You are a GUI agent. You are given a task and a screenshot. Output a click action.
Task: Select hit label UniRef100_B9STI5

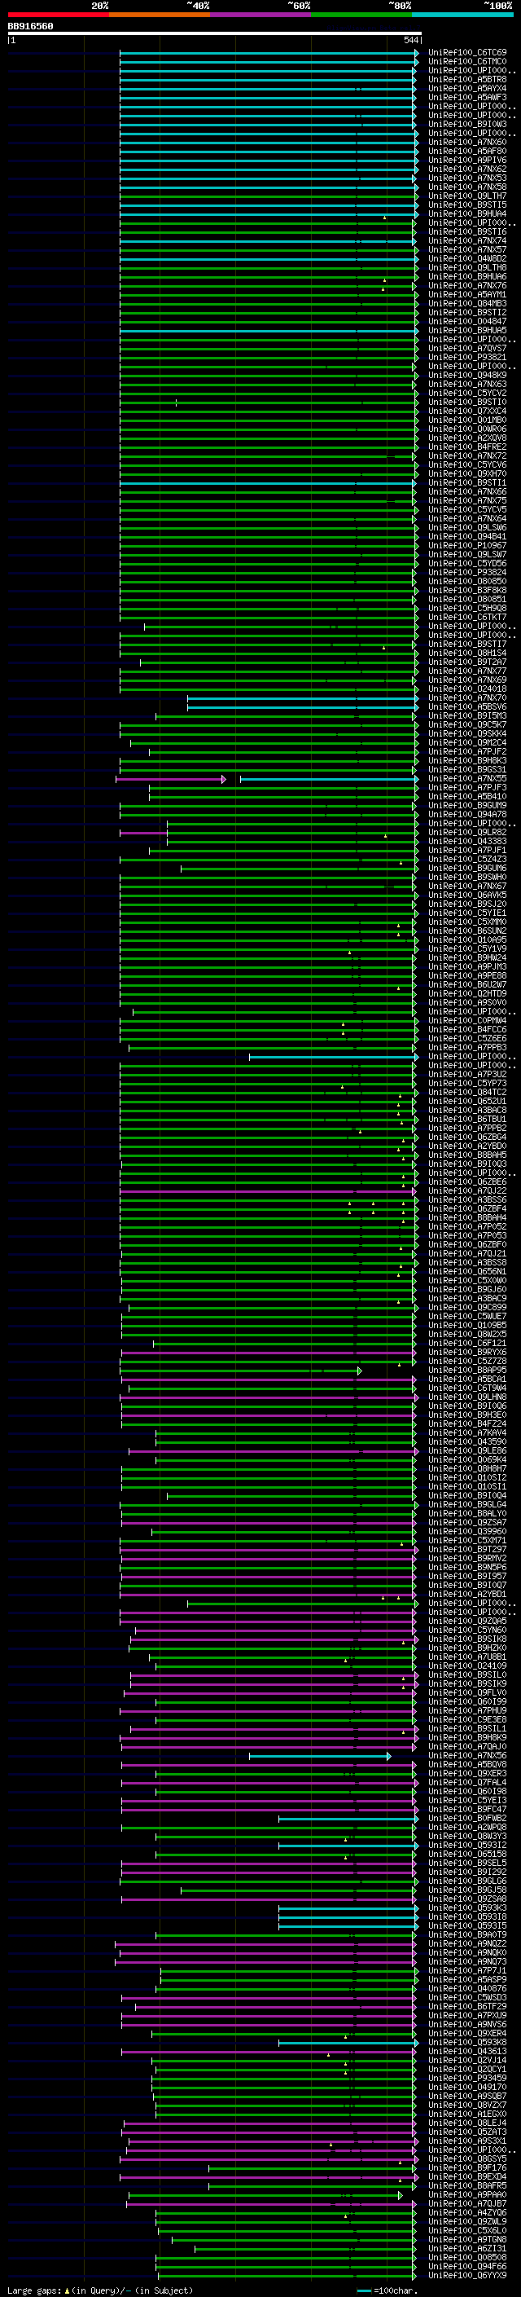pos(467,205)
